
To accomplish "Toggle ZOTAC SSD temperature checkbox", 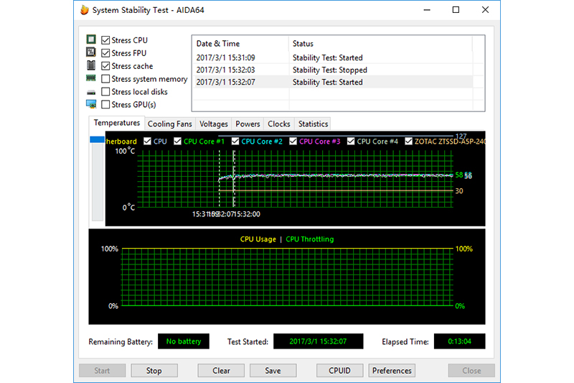I will [408, 141].
